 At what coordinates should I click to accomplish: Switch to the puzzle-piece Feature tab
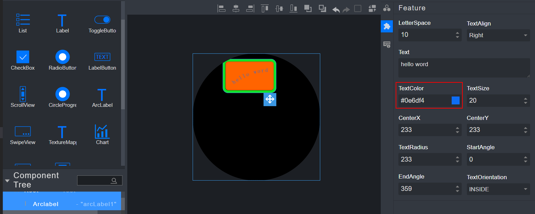pos(387,27)
